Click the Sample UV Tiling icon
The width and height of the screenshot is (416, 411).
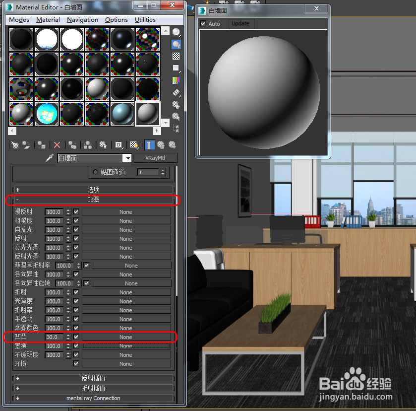click(x=176, y=68)
